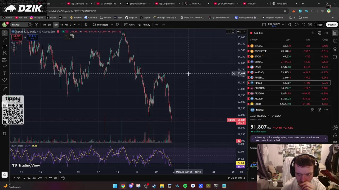Viewport: 339px width, 190px height.
Task: Select the text annotation tool
Action: pyautogui.click(x=5, y=73)
